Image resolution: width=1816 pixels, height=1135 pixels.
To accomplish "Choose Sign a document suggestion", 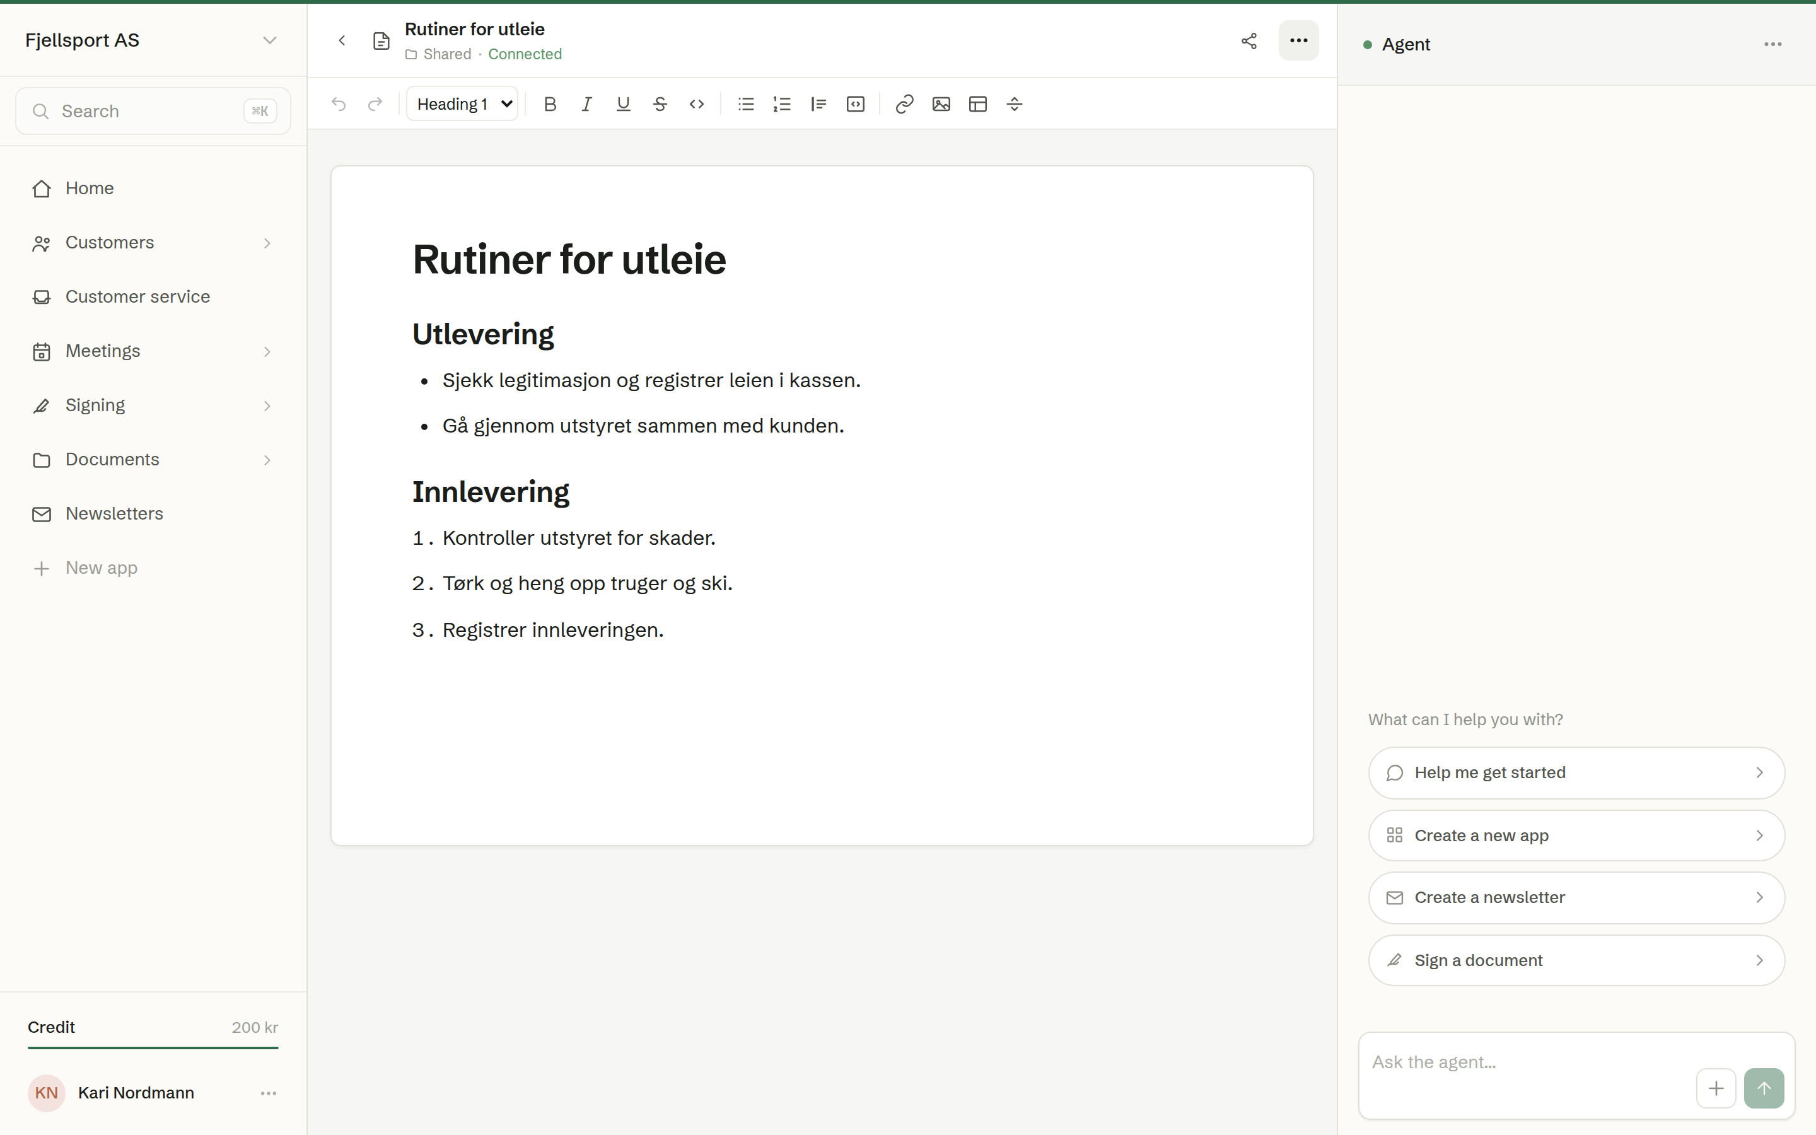I will pos(1576,960).
